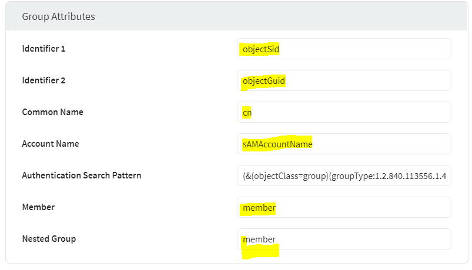Click the Authentication Search Pattern label
472x270 pixels.
[82, 176]
